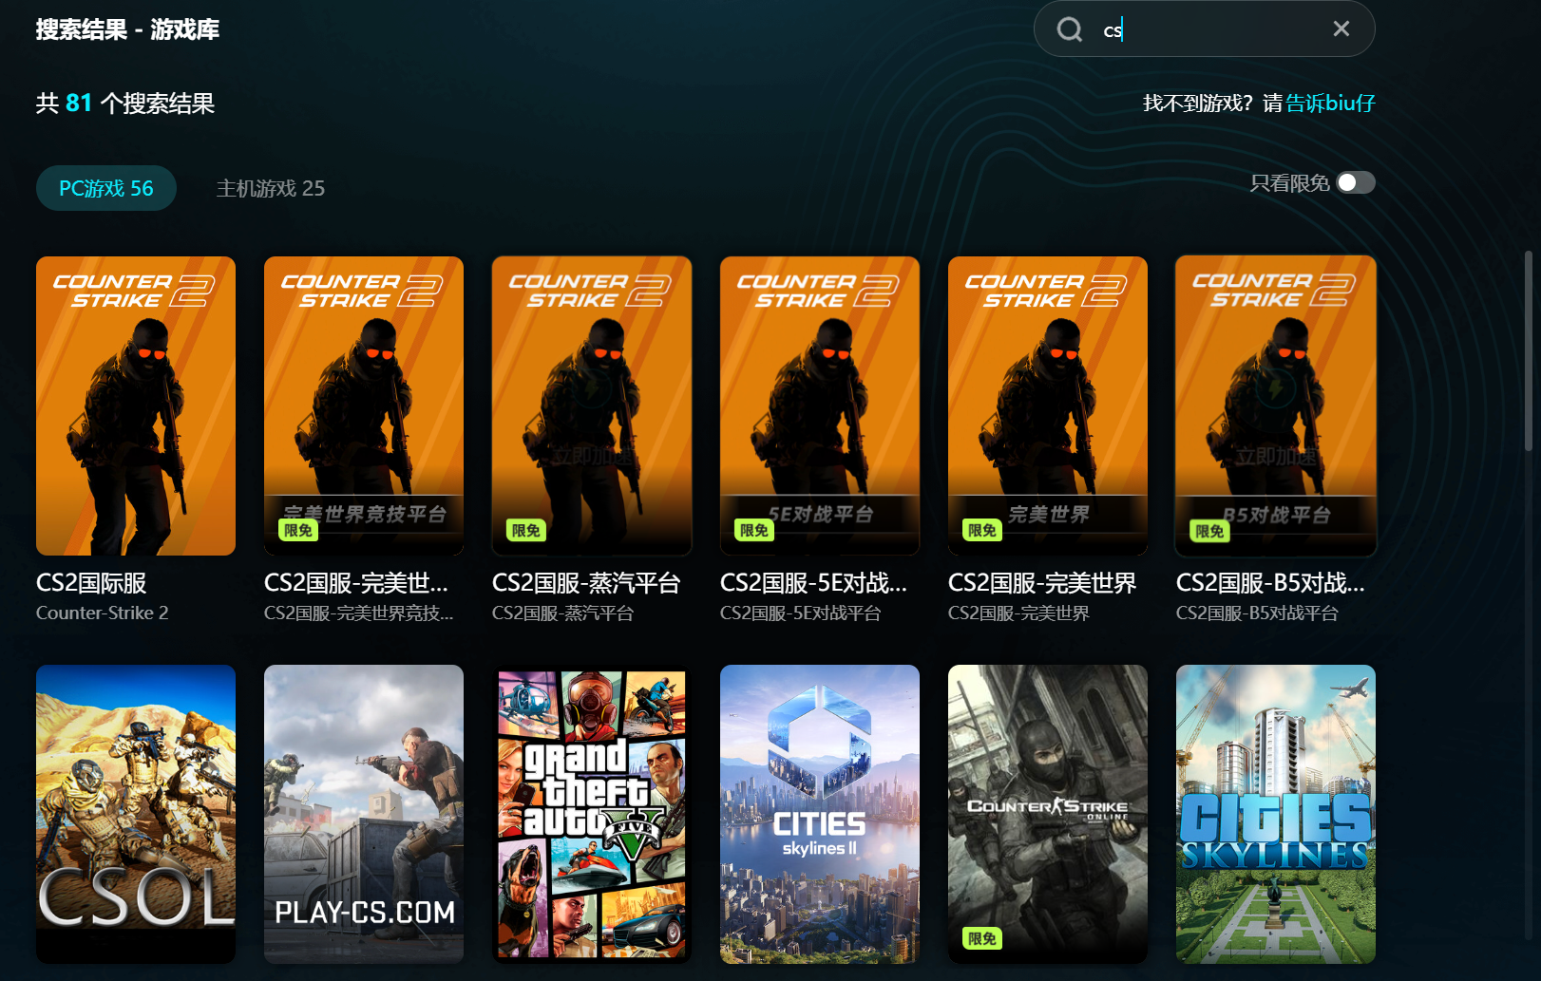Click the 搜索结果 - 游戏库 heading
The width and height of the screenshot is (1541, 981).
[127, 29]
